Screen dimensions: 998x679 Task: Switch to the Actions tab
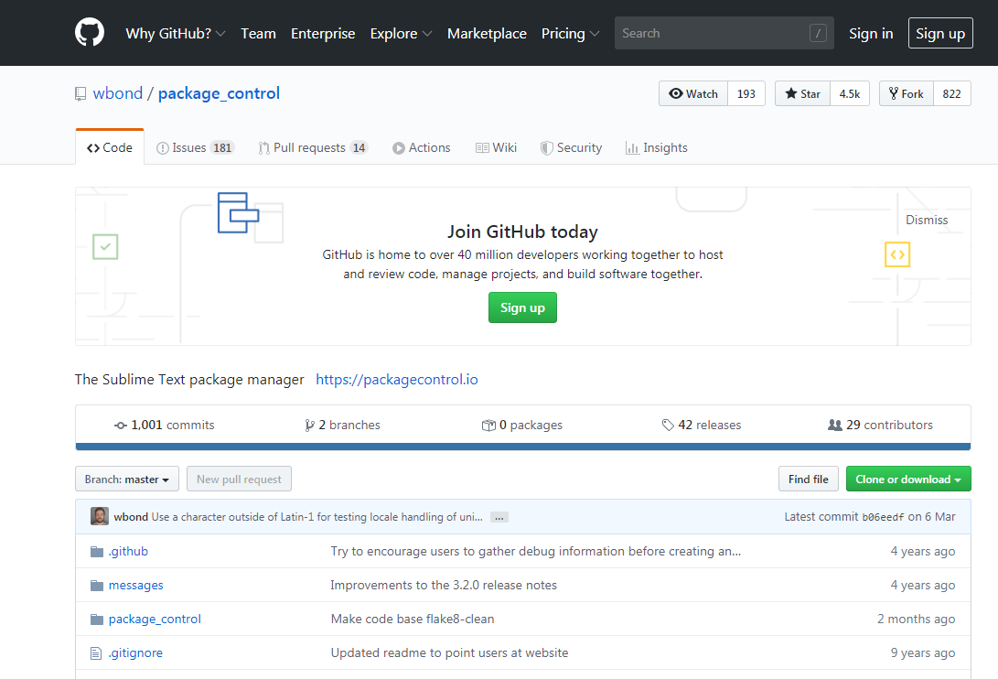tap(422, 147)
